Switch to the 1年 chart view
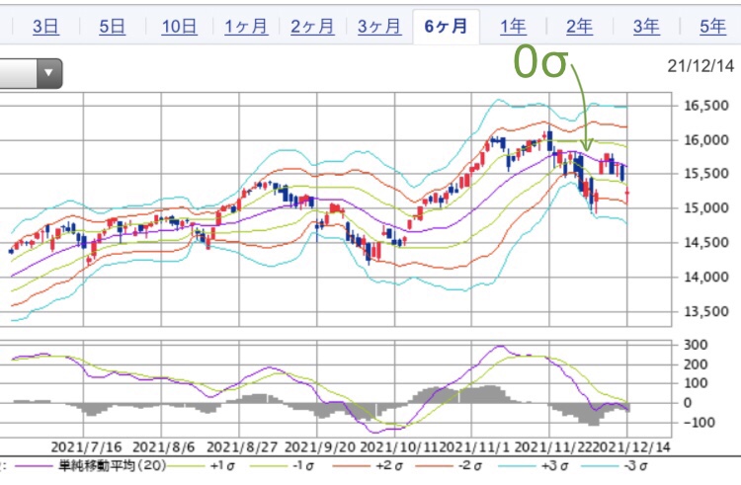Viewport: 741px width, 485px height. tap(513, 26)
